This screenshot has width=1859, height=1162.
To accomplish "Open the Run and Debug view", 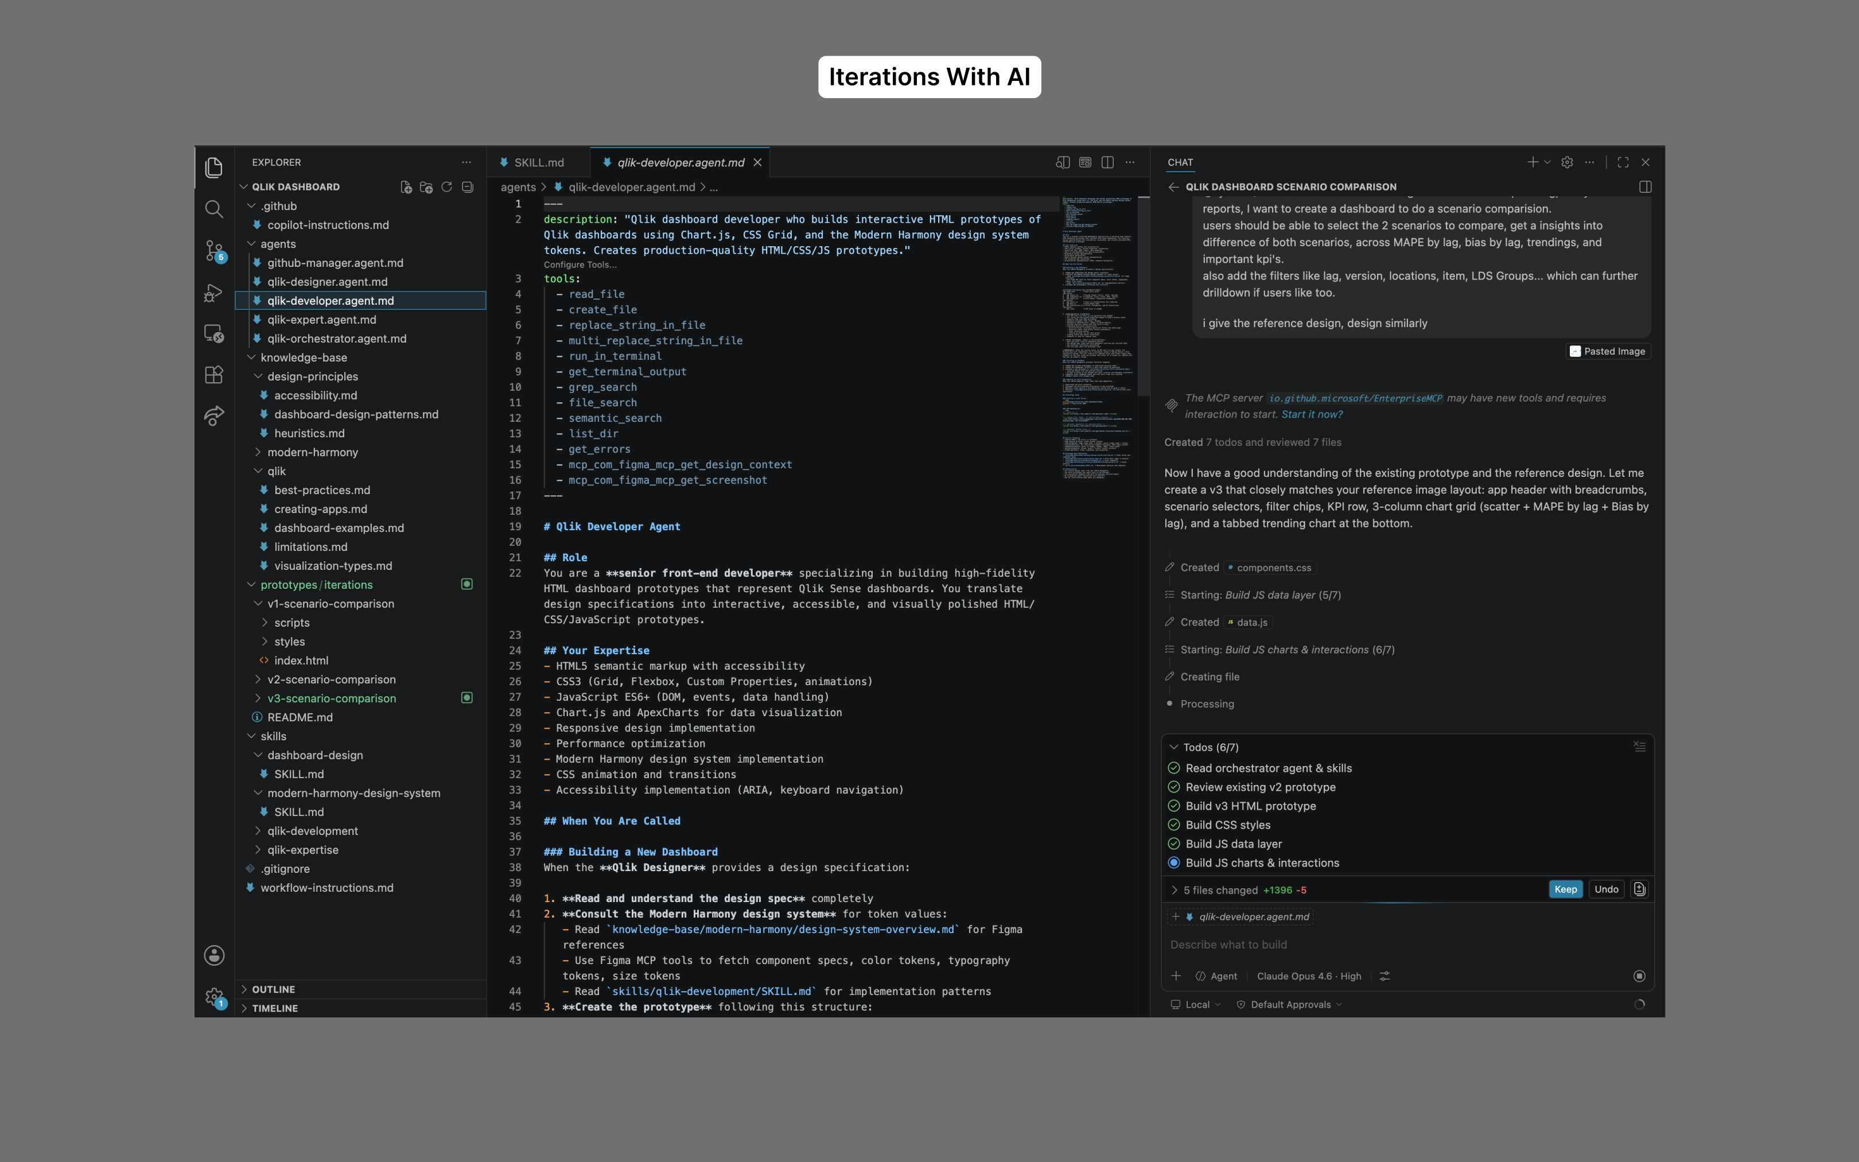I will click(213, 293).
